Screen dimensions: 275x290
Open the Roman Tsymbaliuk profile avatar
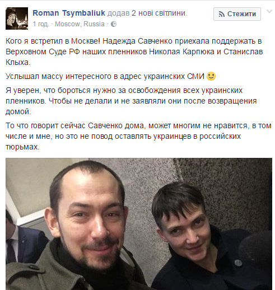point(17,18)
